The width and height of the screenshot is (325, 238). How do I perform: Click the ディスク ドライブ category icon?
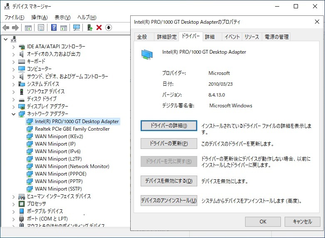point(22,99)
